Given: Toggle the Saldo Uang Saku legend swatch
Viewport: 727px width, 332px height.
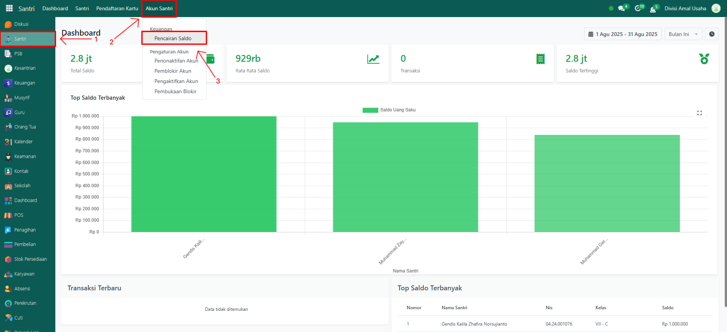Looking at the screenshot, I should (370, 110).
